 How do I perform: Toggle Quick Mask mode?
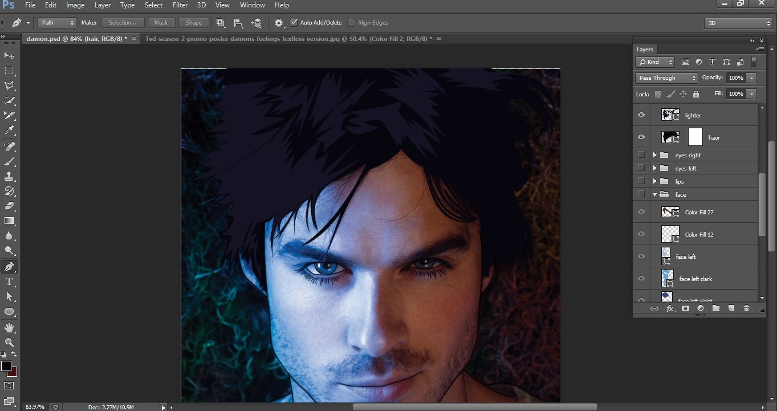(9, 386)
